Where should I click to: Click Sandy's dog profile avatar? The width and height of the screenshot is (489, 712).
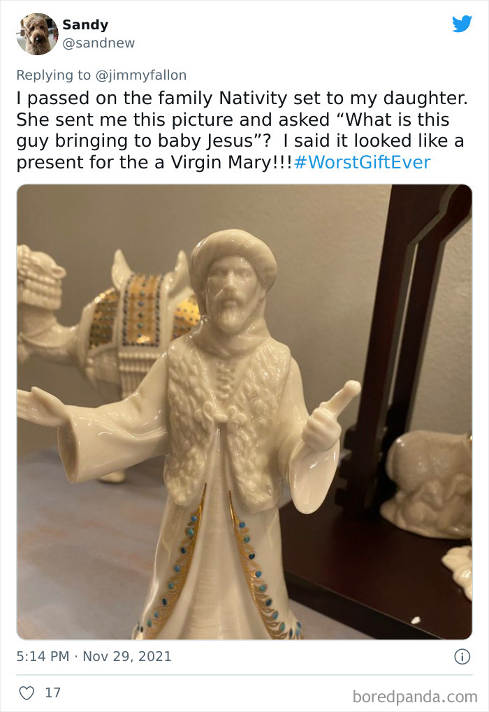point(37,34)
